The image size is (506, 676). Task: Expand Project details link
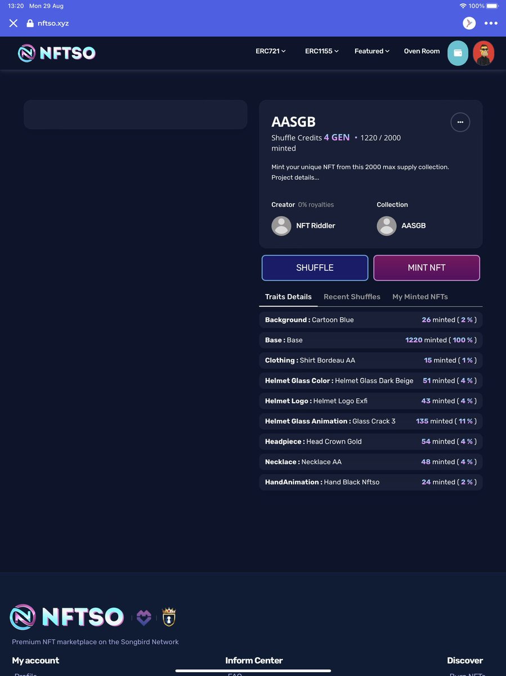[295, 177]
